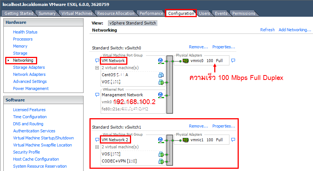Click the globe port group icon for VM Network
313x171 pixels.
pos(160,61)
